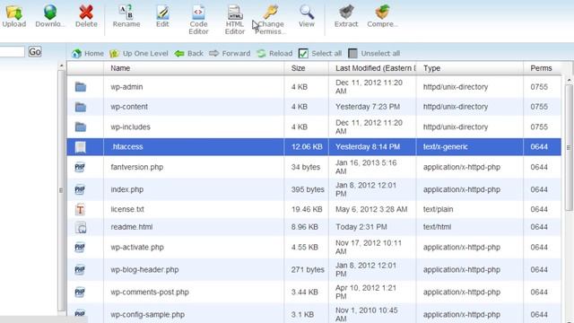Click the wp-includes folder icon
Image resolution: width=574 pixels, height=323 pixels.
(81, 127)
